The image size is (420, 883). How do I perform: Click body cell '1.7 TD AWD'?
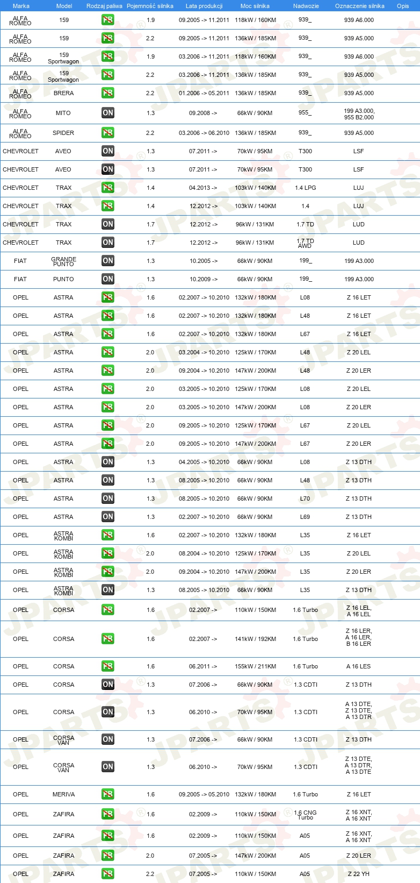point(305,243)
